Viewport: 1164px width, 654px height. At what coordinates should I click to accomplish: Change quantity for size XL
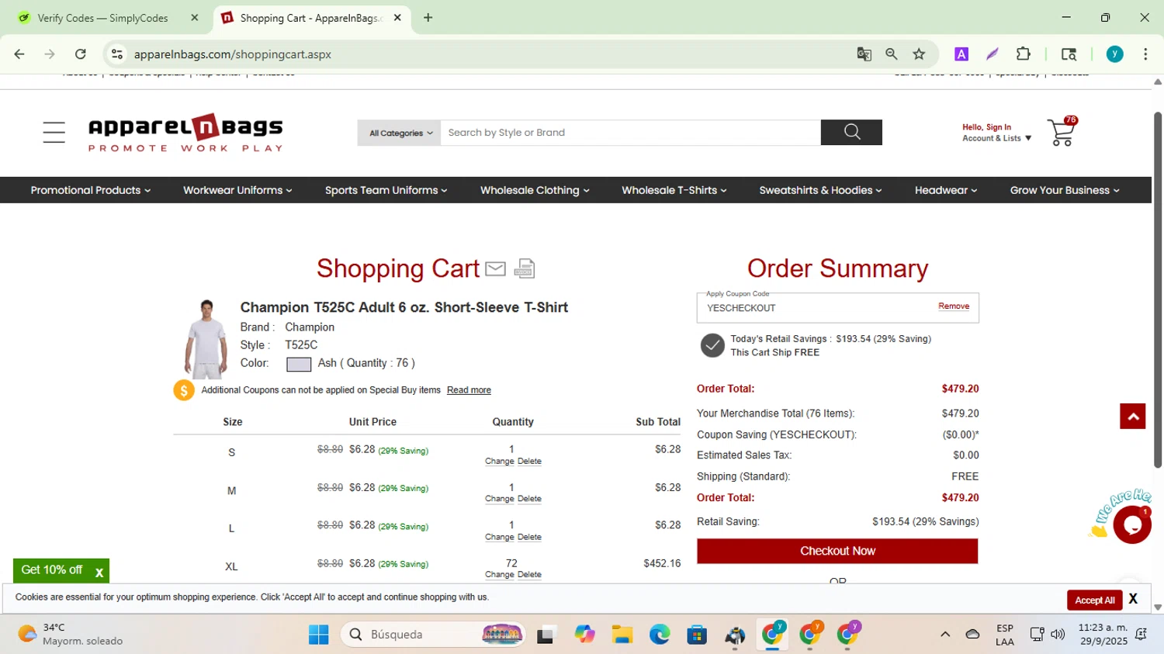500,575
